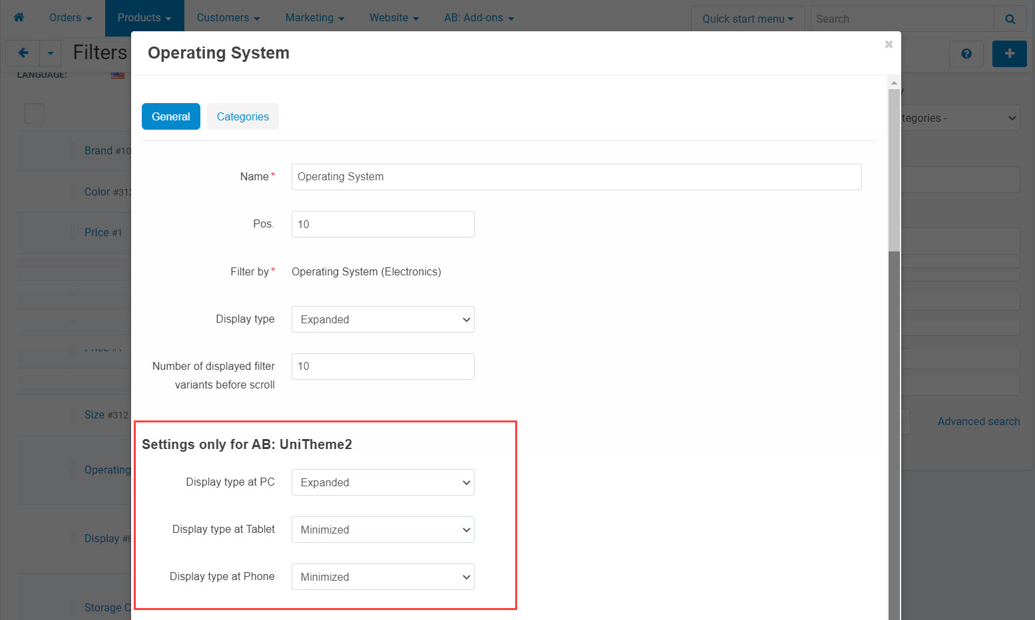Open the Color filter link
This screenshot has width=1035, height=620.
click(97, 192)
